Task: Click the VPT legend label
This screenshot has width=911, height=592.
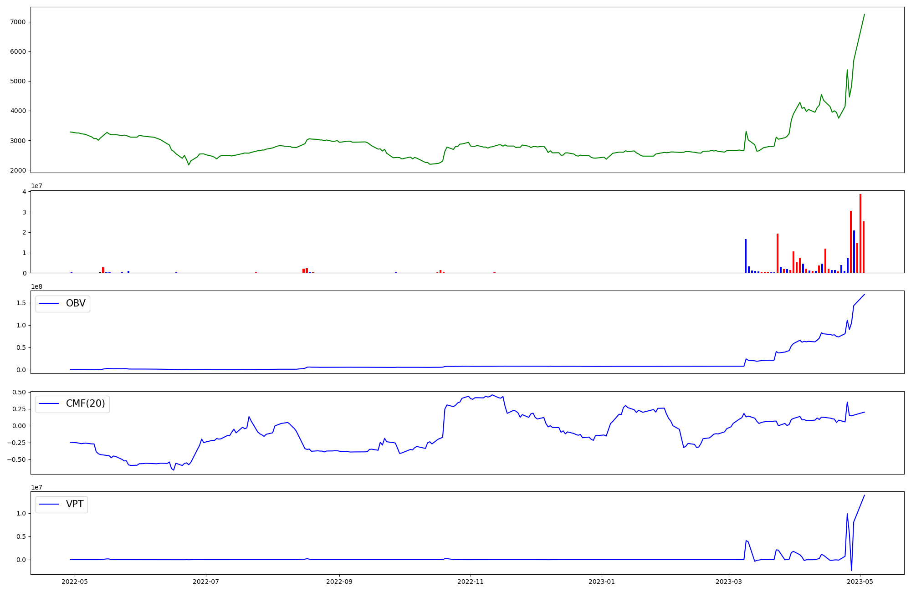Action: tap(75, 504)
